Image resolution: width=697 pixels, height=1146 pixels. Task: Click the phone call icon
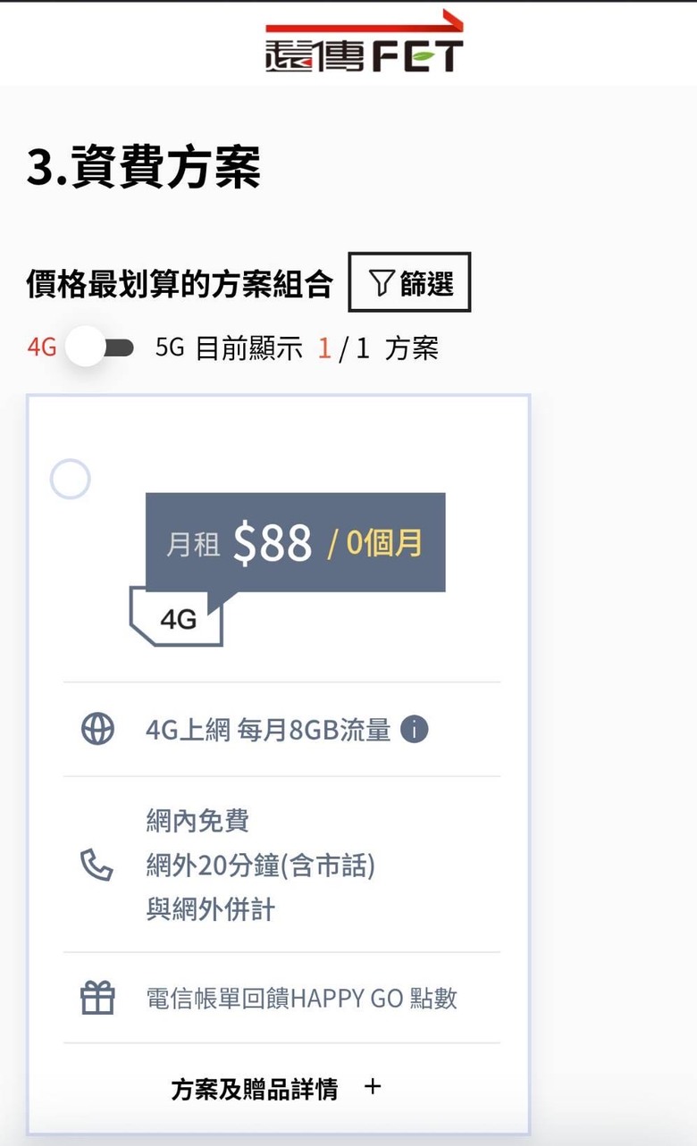(x=97, y=865)
